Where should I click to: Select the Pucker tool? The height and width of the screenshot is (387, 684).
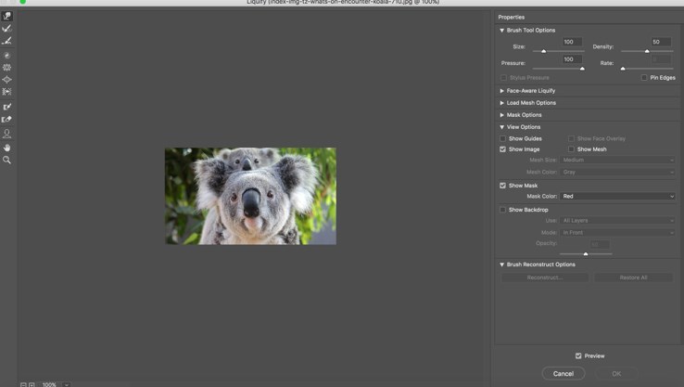(7, 67)
